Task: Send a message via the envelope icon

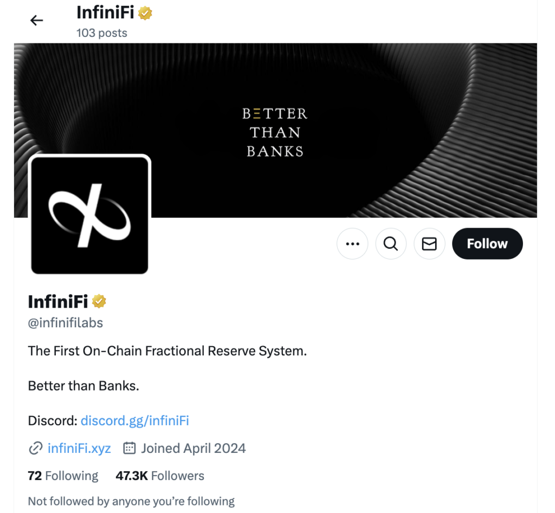Action: [x=429, y=244]
